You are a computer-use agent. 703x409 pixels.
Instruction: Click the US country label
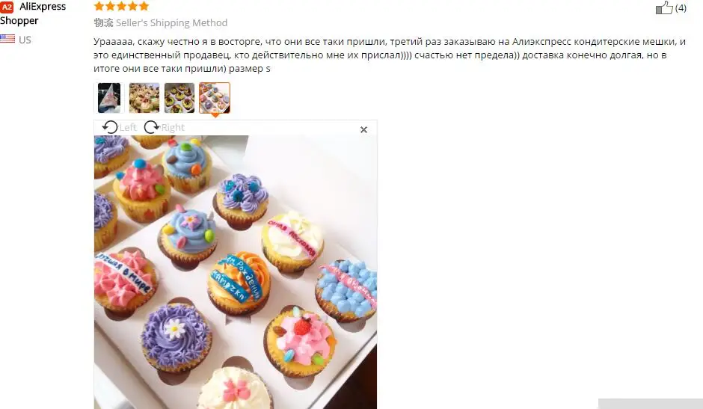click(25, 40)
